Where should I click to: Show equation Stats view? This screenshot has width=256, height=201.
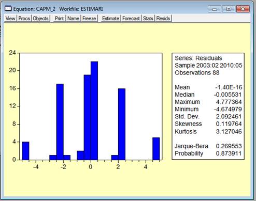[148, 18]
